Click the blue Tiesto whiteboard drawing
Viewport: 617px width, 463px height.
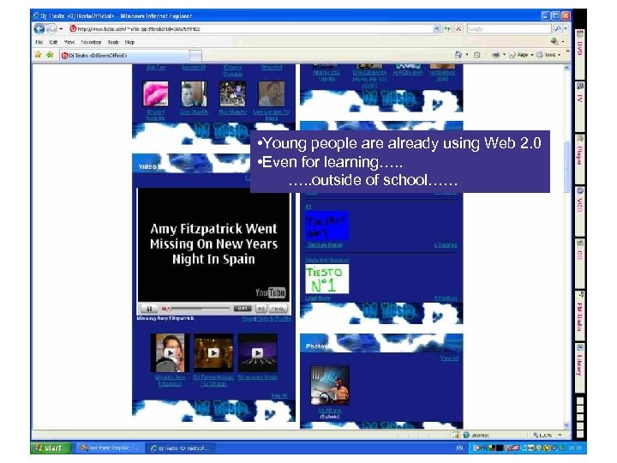327,225
